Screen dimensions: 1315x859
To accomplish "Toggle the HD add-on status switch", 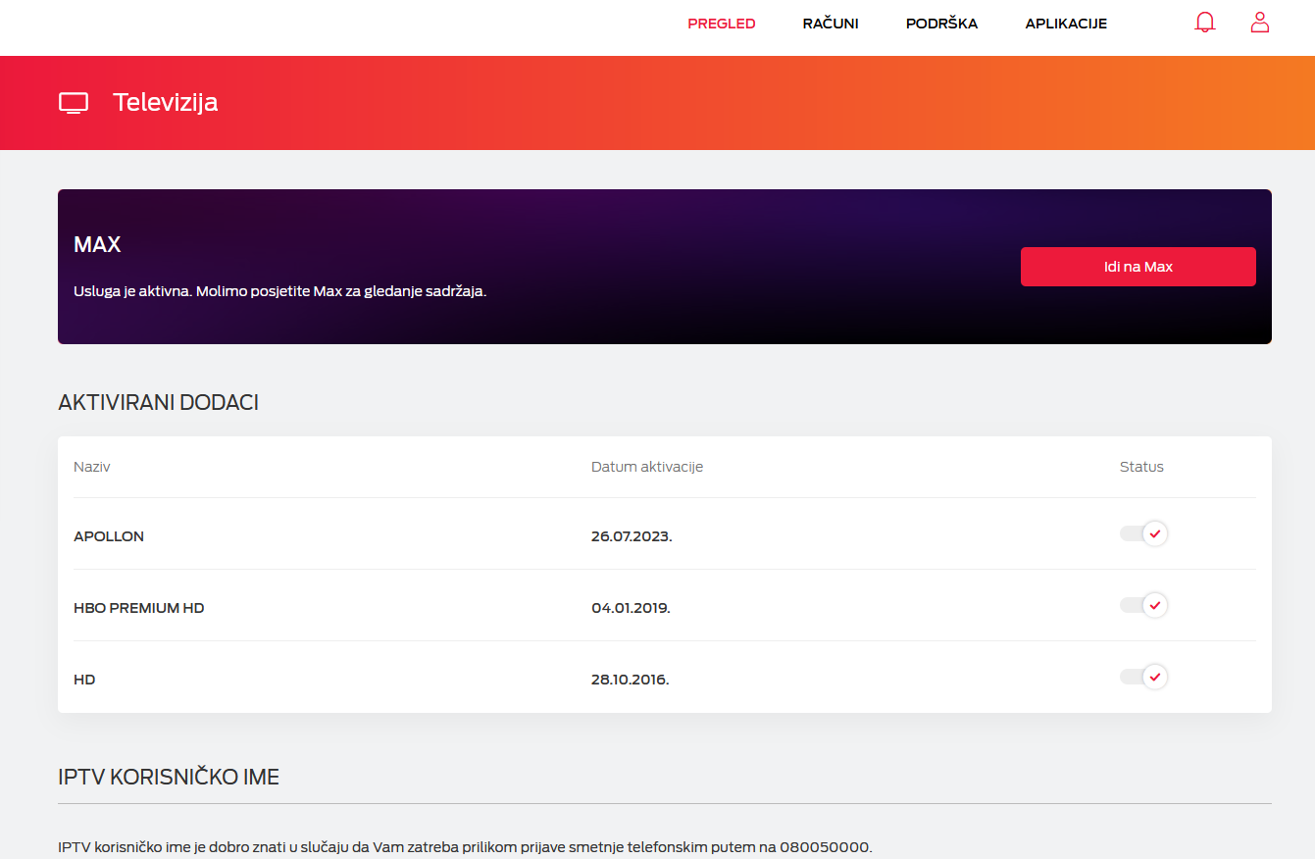I will coord(1143,677).
